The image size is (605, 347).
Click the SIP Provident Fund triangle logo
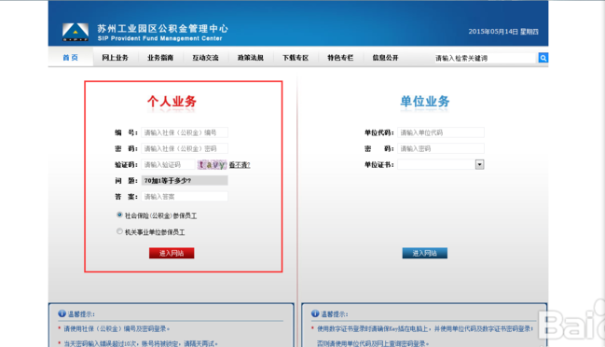pyautogui.click(x=76, y=32)
